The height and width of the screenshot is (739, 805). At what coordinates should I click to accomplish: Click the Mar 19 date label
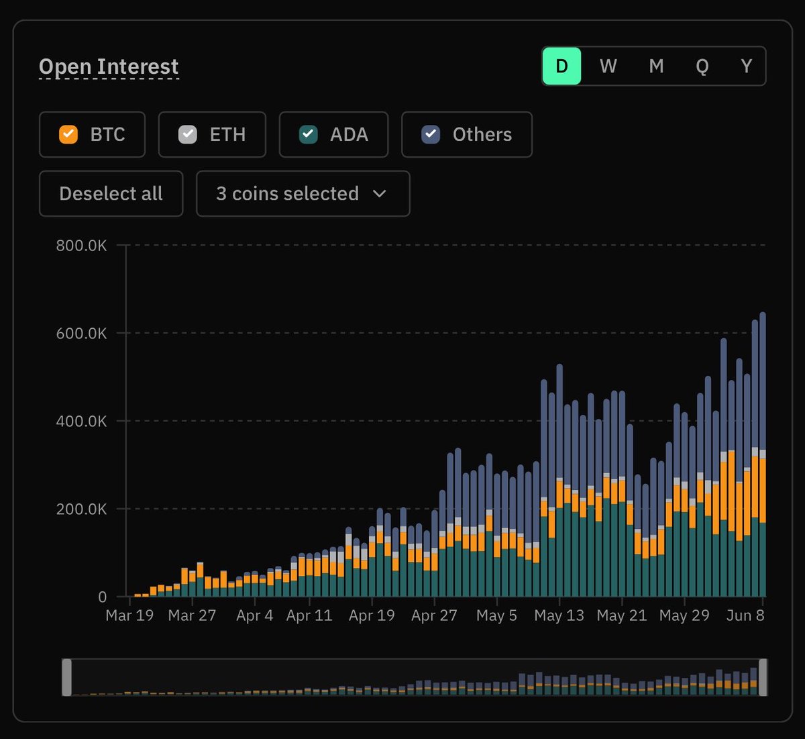point(129,615)
